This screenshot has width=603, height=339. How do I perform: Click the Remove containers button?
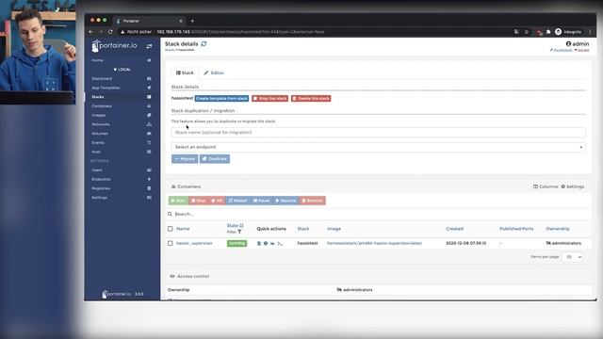click(312, 201)
